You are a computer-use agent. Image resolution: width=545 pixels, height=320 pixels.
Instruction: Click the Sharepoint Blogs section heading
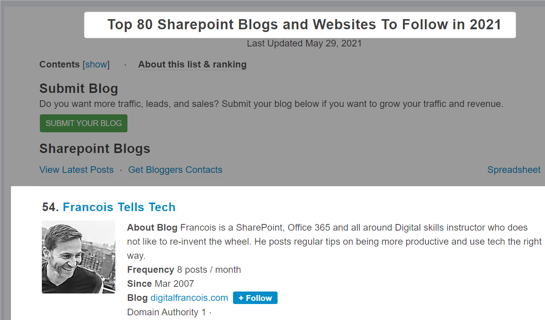click(95, 149)
